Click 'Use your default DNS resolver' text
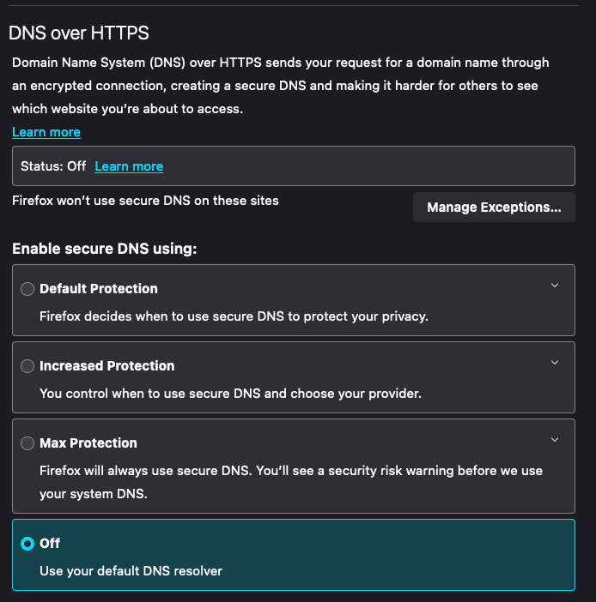This screenshot has width=596, height=602. pos(131,571)
